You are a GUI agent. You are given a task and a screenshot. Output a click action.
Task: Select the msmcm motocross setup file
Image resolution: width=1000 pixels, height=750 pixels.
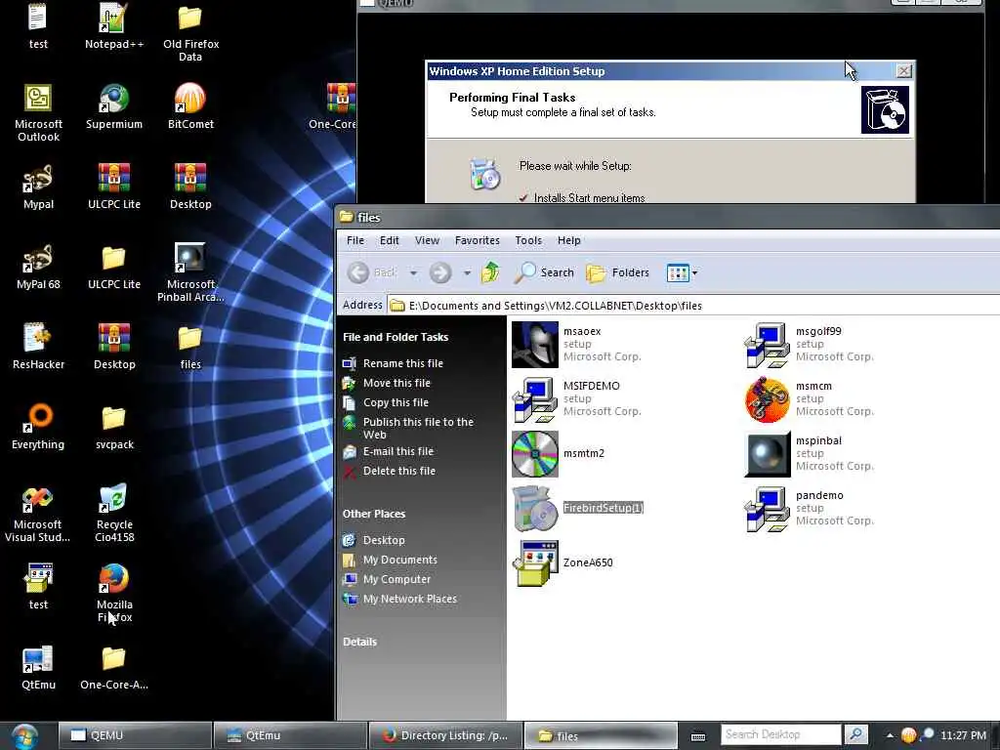coord(810,399)
